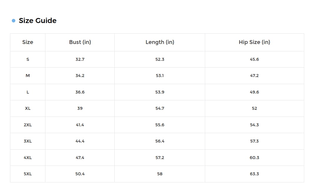Screen dimensions: 316x188
Task: Select the Hip Size (in) header
Action: [254, 42]
